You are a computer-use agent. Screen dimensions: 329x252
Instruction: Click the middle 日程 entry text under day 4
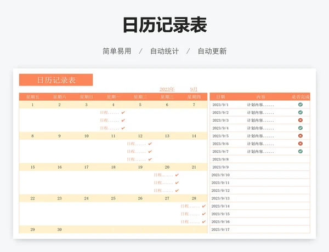coord(109,121)
